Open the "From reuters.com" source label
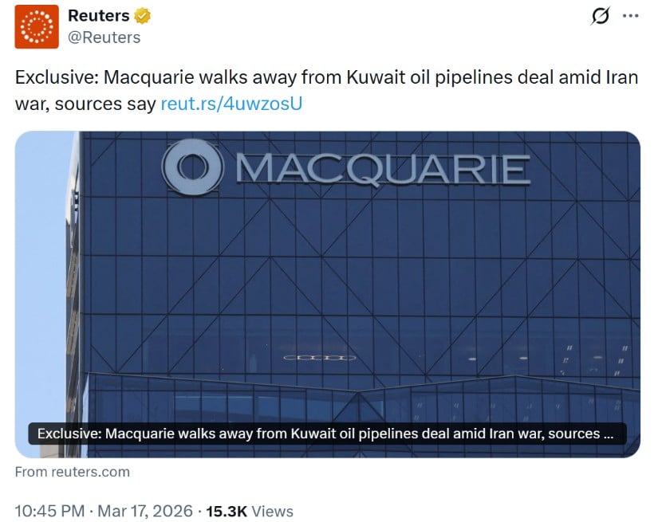The image size is (658, 522). (72, 472)
